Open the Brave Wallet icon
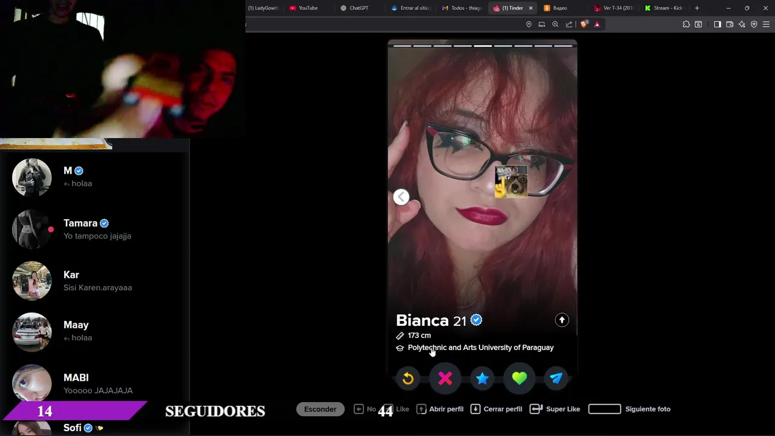 pyautogui.click(x=730, y=24)
